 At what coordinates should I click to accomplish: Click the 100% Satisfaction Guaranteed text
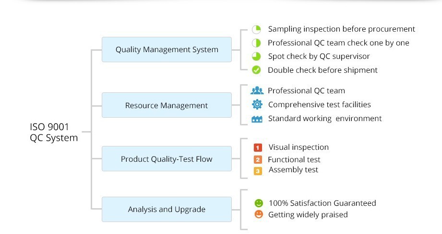[322, 203]
